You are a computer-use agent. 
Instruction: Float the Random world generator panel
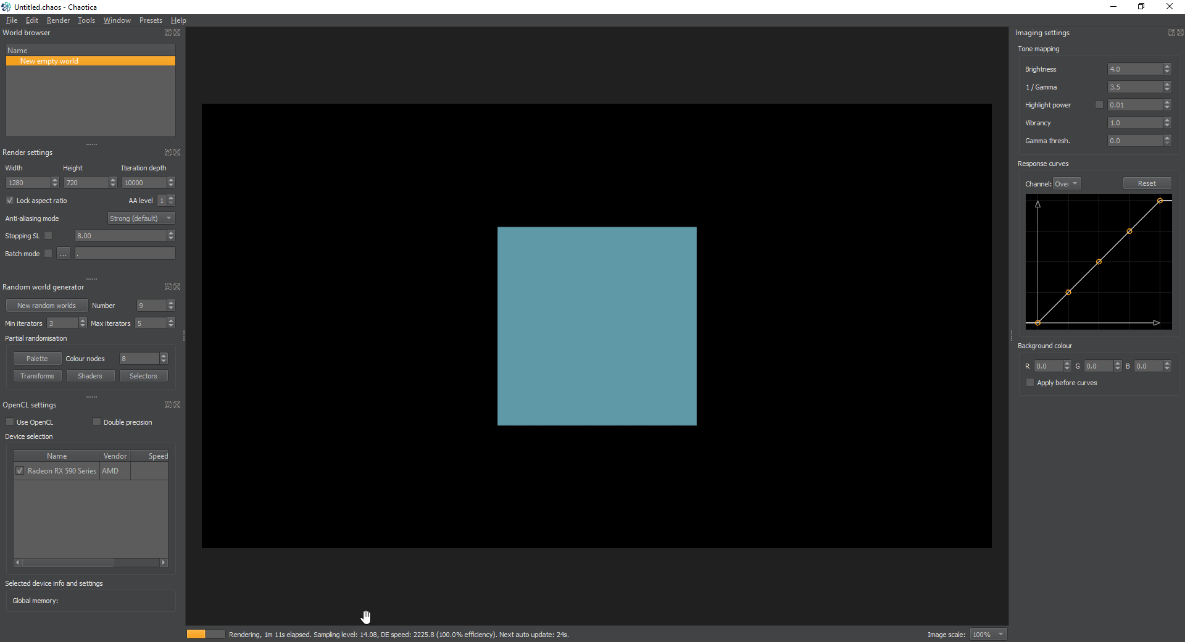168,287
